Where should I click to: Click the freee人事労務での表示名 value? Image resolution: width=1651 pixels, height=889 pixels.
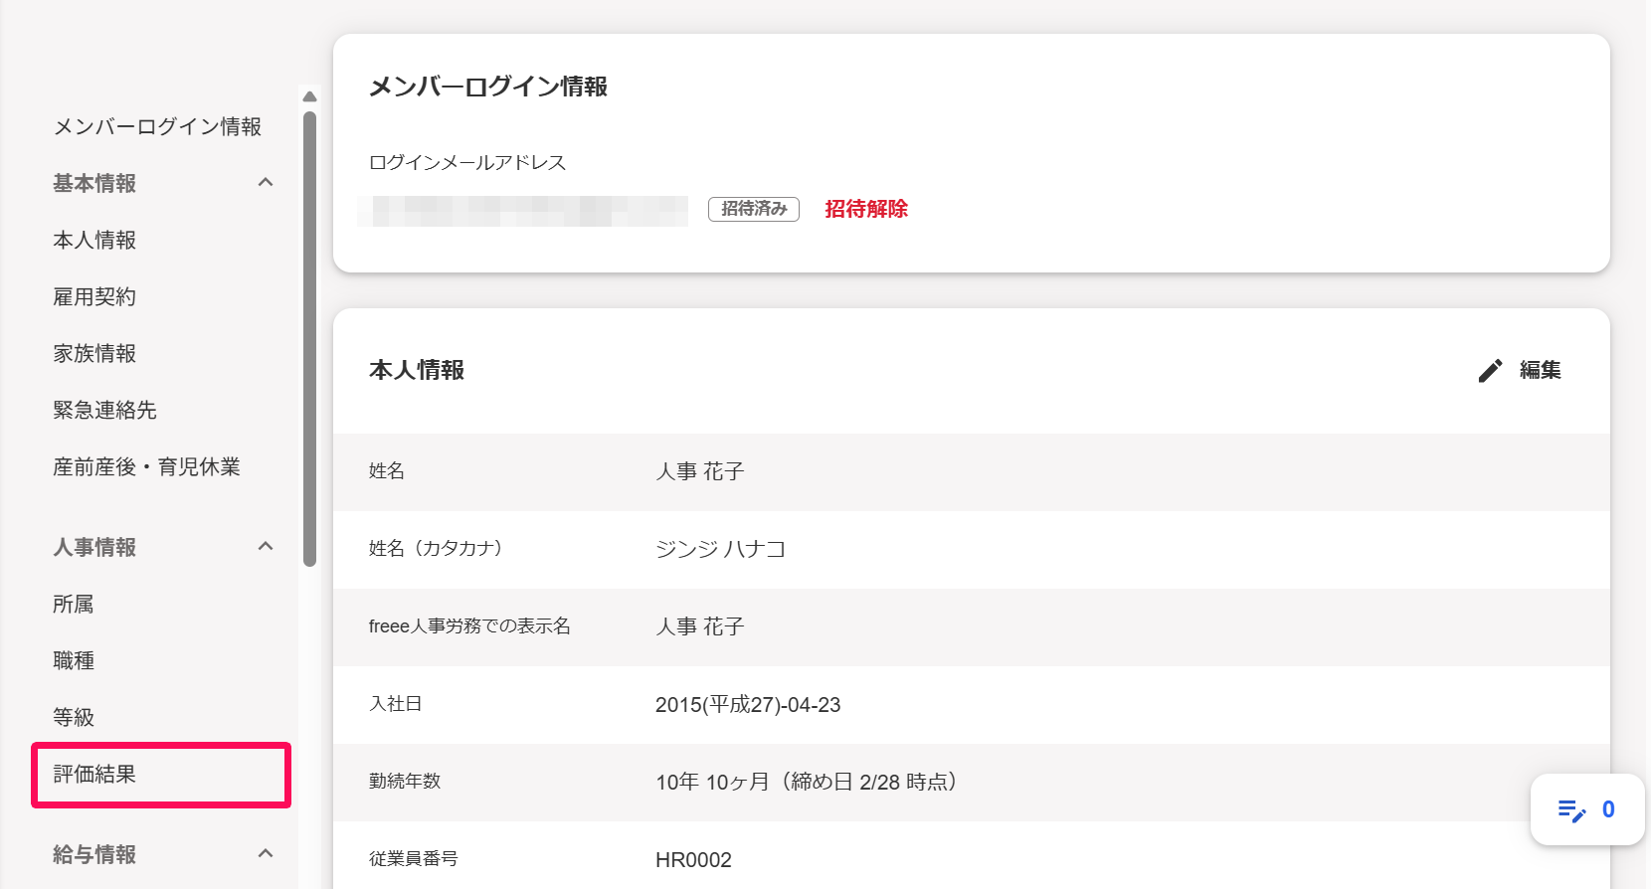(x=700, y=626)
